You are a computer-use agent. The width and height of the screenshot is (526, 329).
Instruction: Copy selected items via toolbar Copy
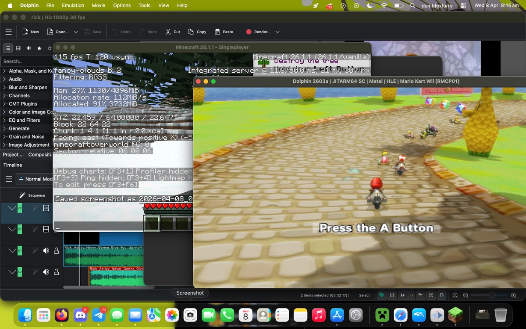coord(197,32)
